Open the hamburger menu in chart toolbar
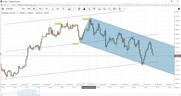This screenshot has height=96, width=181. click(x=3, y=9)
